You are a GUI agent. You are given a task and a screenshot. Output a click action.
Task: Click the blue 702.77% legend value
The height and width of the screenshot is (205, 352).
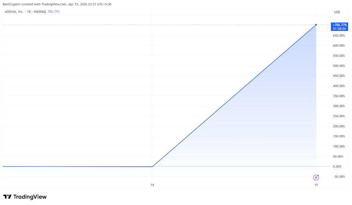[54, 12]
